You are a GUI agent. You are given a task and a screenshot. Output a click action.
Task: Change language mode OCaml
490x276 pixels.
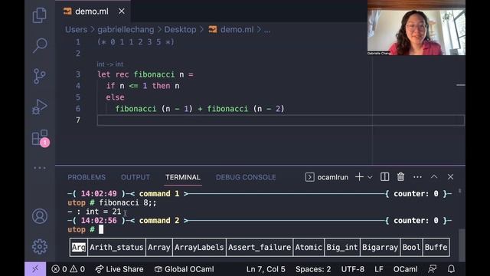405,269
